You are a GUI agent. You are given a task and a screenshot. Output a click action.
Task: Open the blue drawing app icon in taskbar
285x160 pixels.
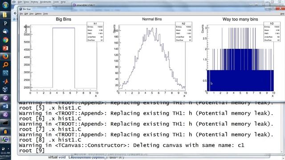click(x=5, y=73)
